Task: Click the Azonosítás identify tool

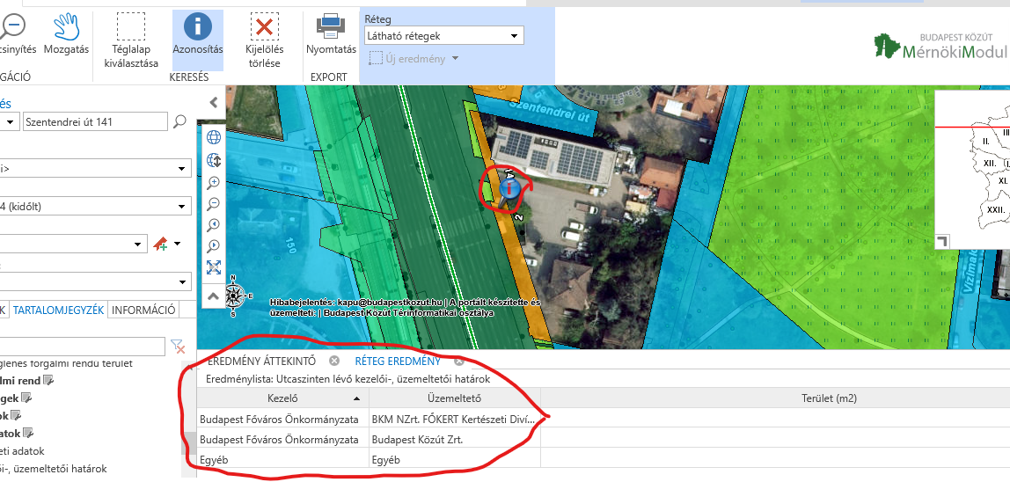Action: point(197,32)
